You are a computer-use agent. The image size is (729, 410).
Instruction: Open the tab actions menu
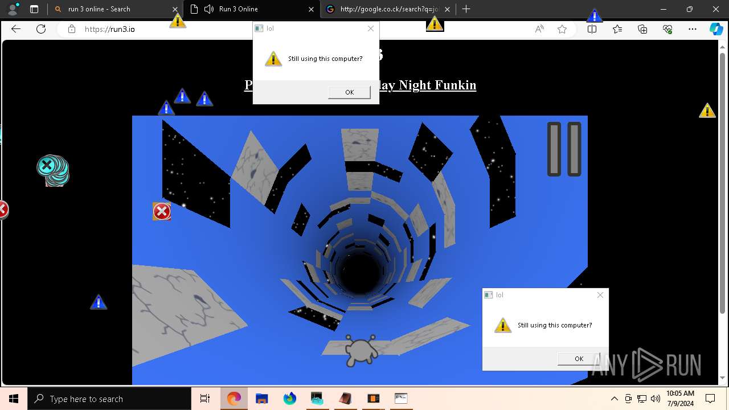click(x=34, y=9)
